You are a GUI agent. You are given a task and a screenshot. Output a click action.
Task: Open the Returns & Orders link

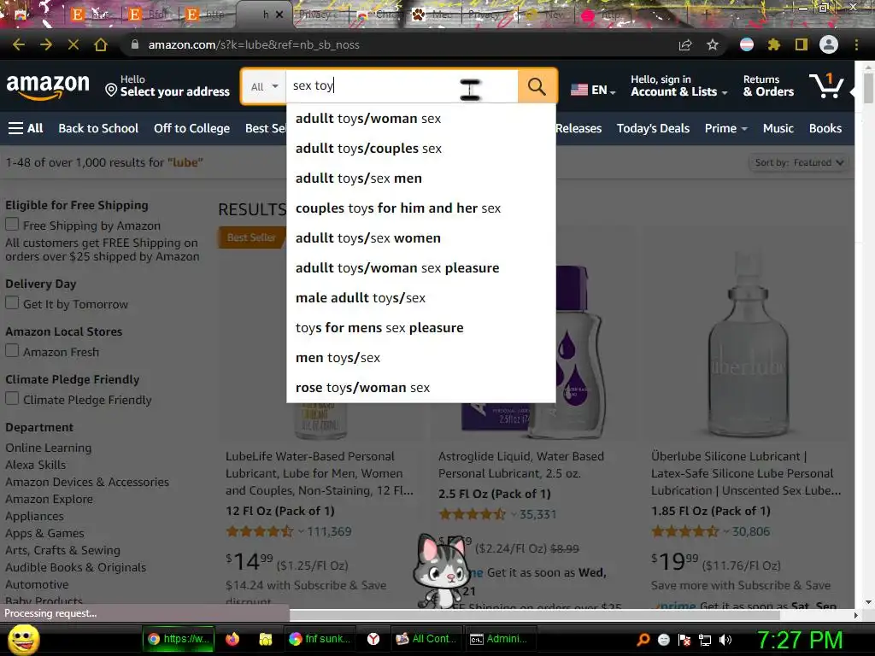pos(768,86)
